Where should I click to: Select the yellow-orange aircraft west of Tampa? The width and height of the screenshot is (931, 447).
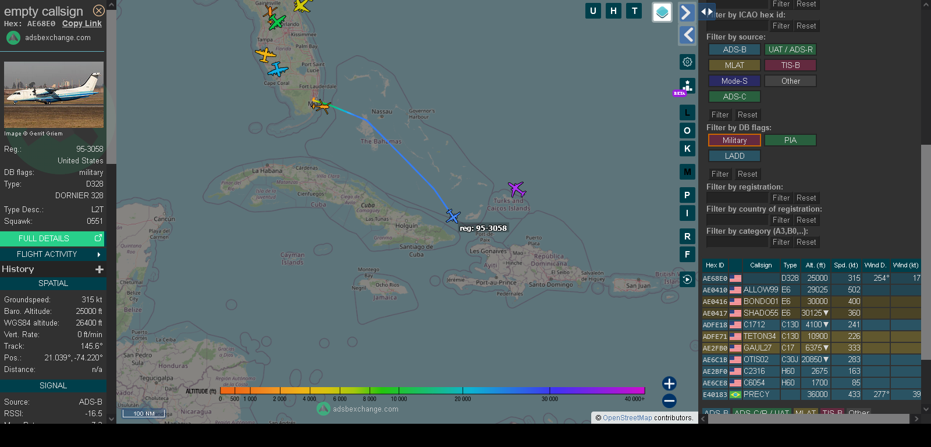point(265,55)
